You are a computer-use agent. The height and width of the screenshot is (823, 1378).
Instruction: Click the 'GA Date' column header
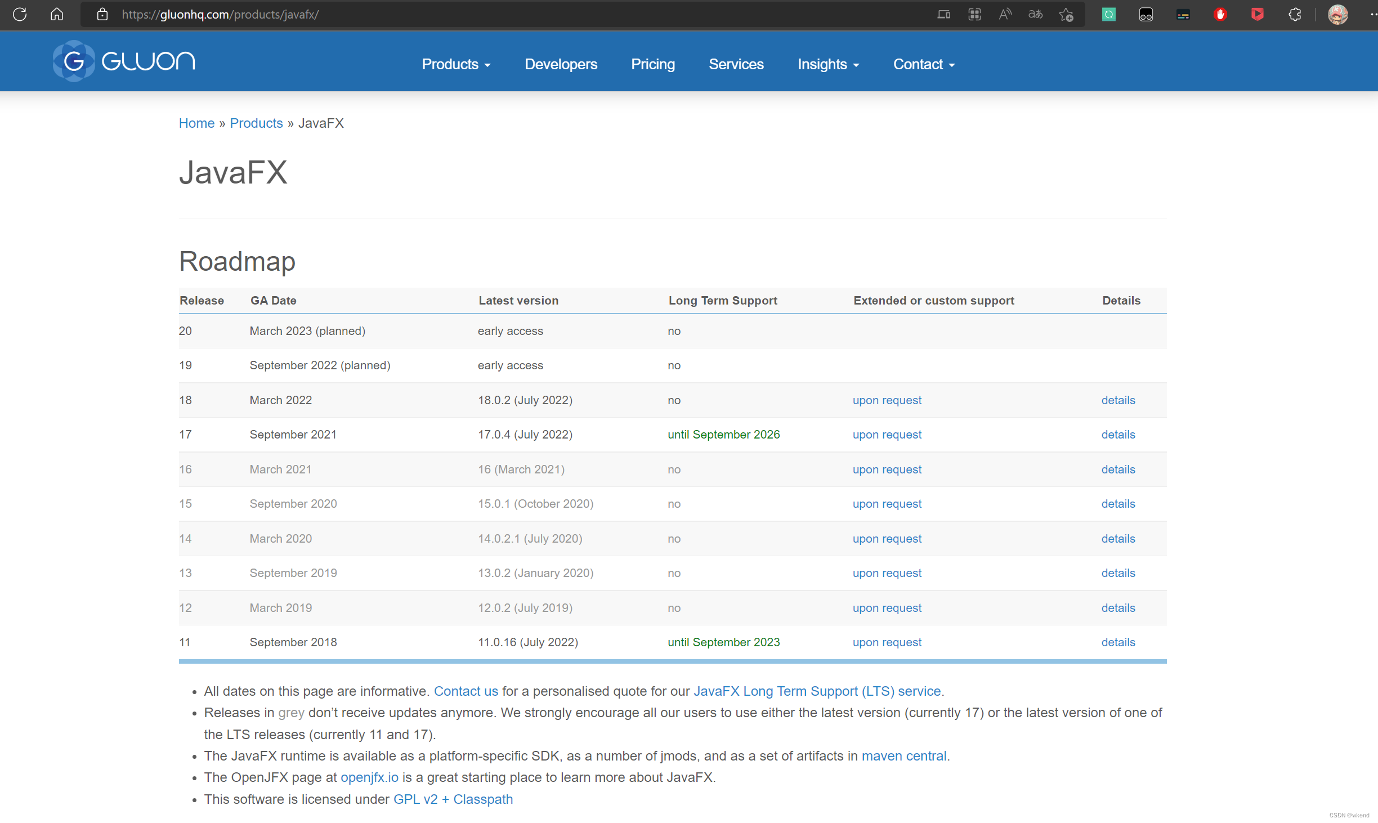pos(273,301)
